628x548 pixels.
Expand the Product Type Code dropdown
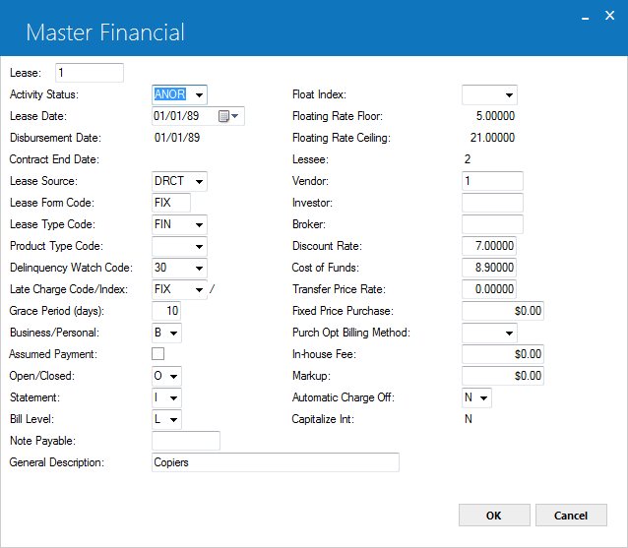pos(199,246)
